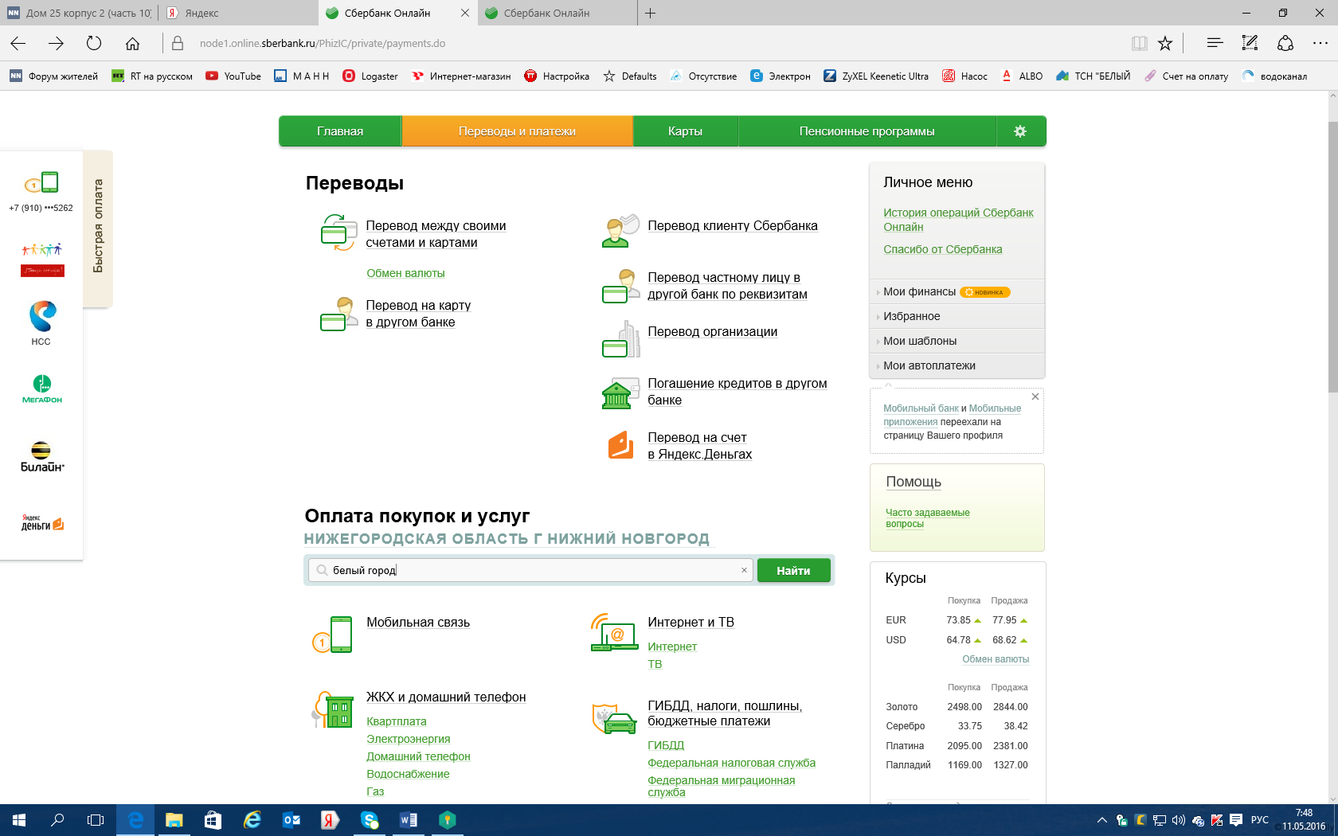Add page to favorites star icon
The height and width of the screenshot is (836, 1338).
click(x=1165, y=43)
